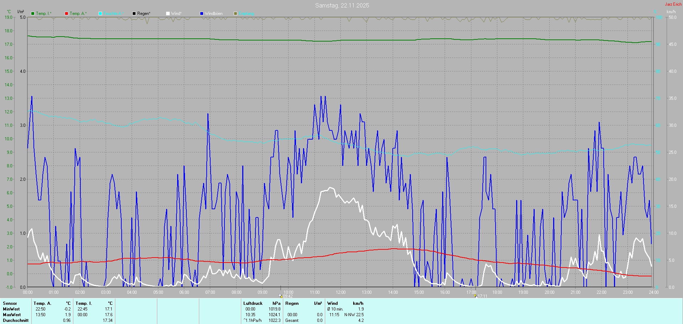The height and width of the screenshot is (324, 683).
Task: Click the 'Gesamt:' rain total label
Action: 292,320
